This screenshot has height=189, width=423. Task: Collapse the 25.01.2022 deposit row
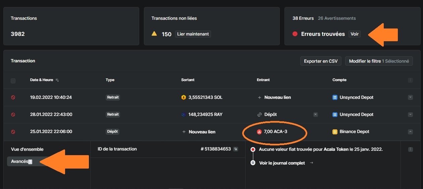(x=410, y=132)
